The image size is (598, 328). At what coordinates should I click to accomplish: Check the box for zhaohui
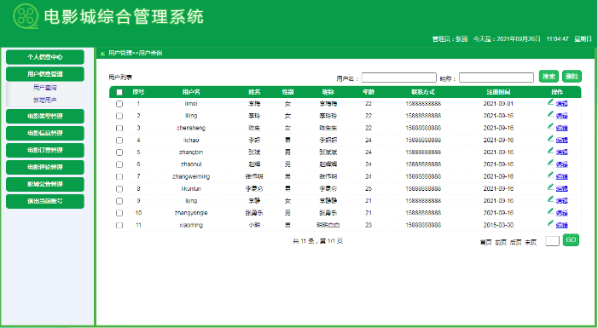119,164
